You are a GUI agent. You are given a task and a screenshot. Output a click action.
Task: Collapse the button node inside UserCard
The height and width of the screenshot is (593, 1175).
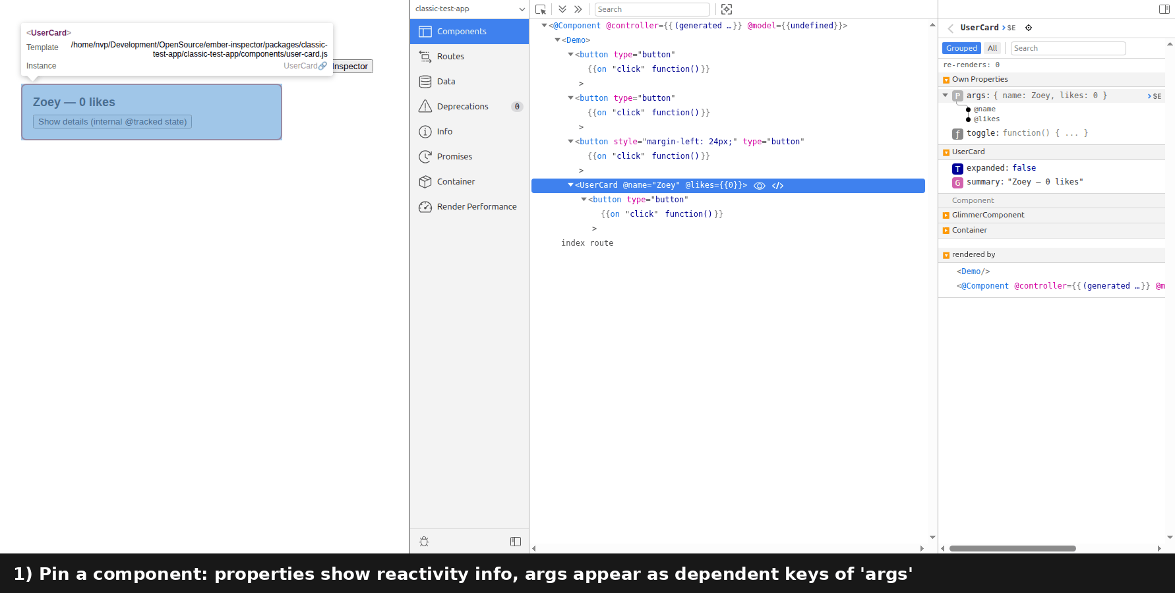pyautogui.click(x=584, y=200)
